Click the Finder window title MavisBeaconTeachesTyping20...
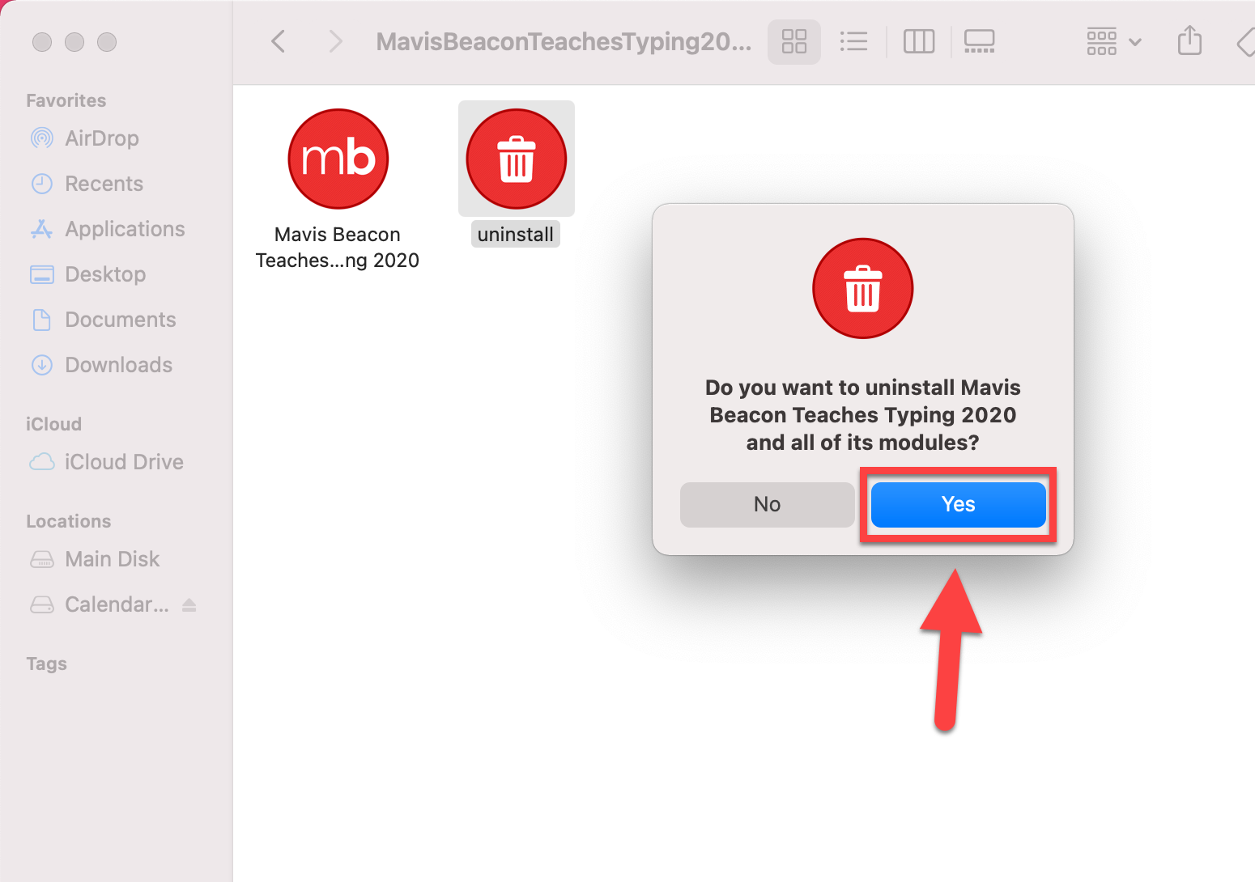The width and height of the screenshot is (1255, 882). 564,41
